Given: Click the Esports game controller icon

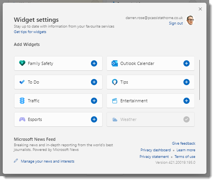Looking at the screenshot, I should pyautogui.click(x=22, y=119).
